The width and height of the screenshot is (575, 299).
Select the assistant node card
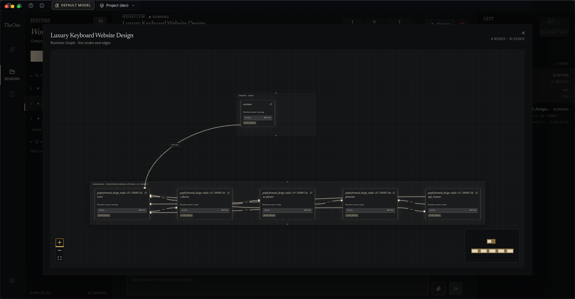point(258,114)
